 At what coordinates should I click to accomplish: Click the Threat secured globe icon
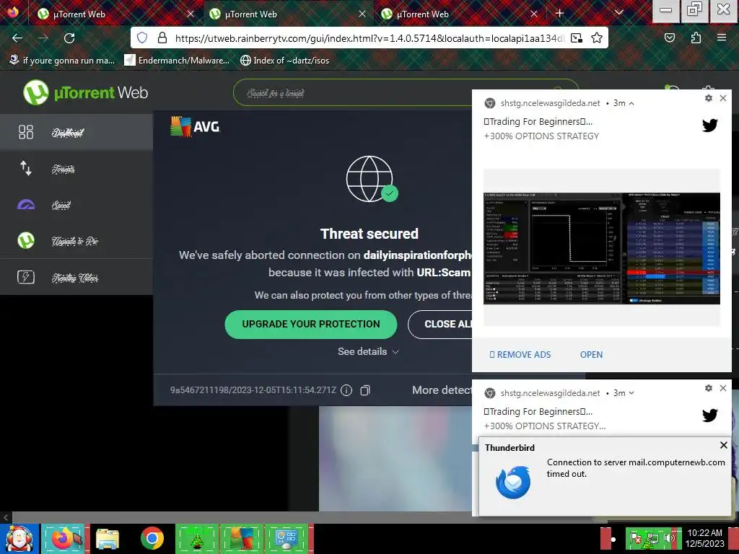pos(370,179)
